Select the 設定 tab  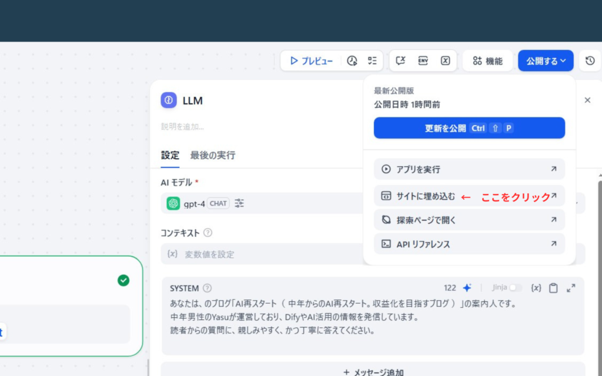click(170, 155)
